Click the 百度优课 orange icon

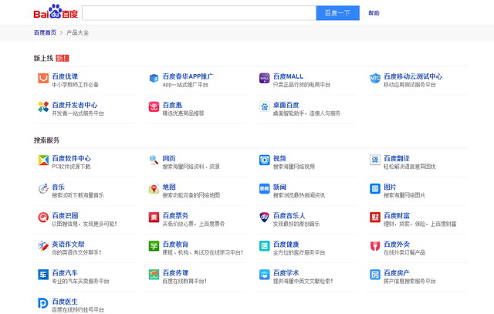(x=43, y=78)
